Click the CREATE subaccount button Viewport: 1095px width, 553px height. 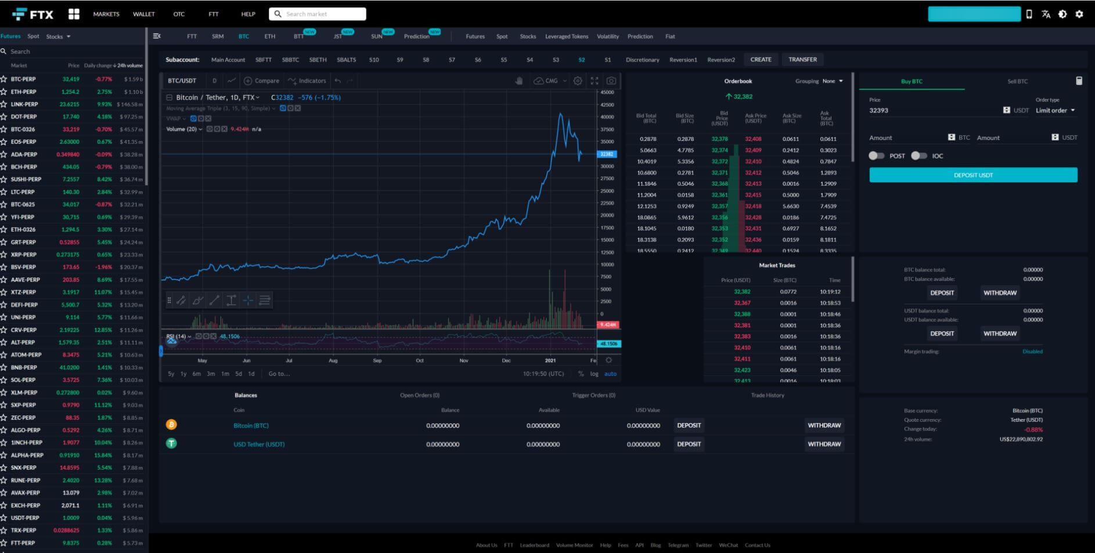[761, 59]
